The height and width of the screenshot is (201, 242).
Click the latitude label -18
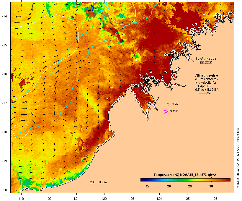4,132
